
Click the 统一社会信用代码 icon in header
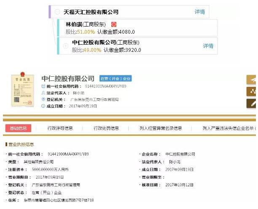pos(43,86)
